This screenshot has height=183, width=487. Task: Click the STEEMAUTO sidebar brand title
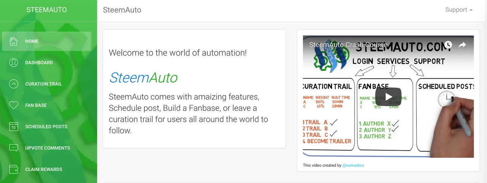[x=46, y=10]
